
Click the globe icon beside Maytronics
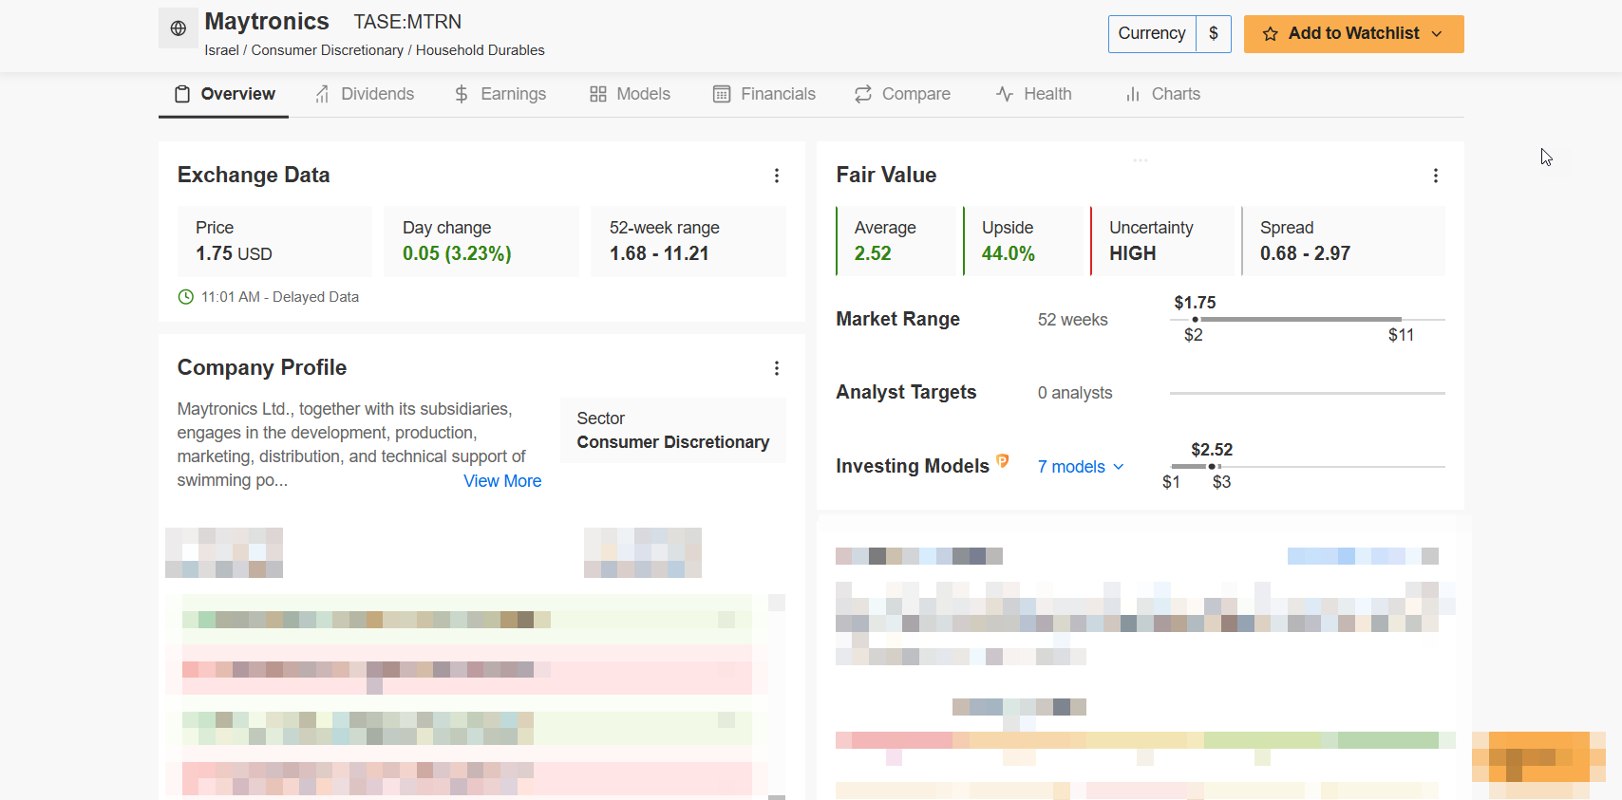[x=178, y=28]
